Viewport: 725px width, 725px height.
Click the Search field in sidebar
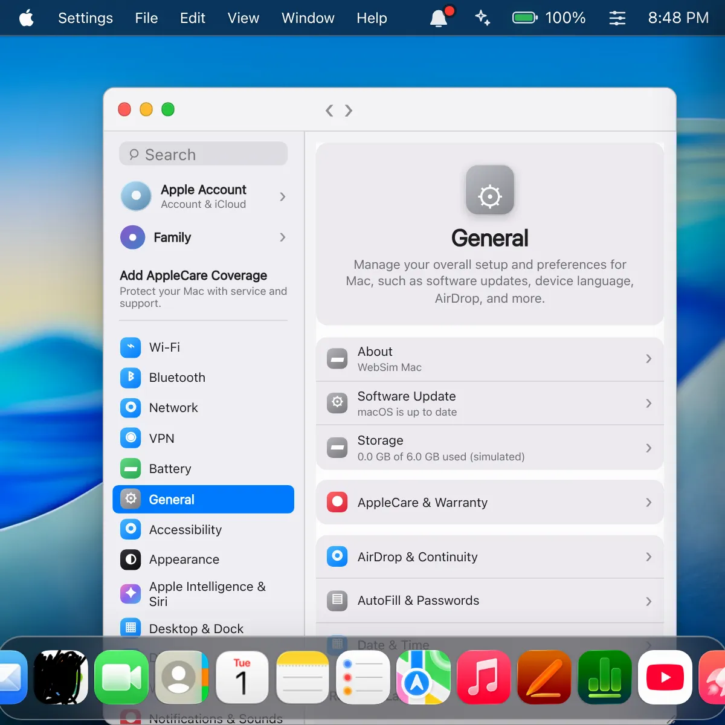coord(203,154)
